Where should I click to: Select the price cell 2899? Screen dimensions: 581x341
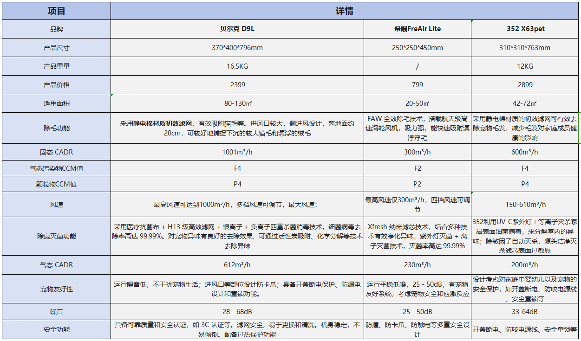click(525, 85)
